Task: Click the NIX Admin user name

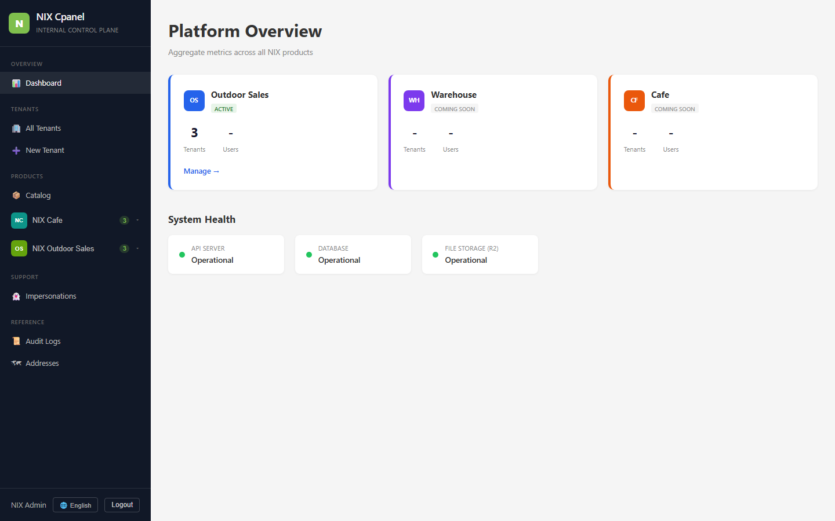Action: point(28,505)
